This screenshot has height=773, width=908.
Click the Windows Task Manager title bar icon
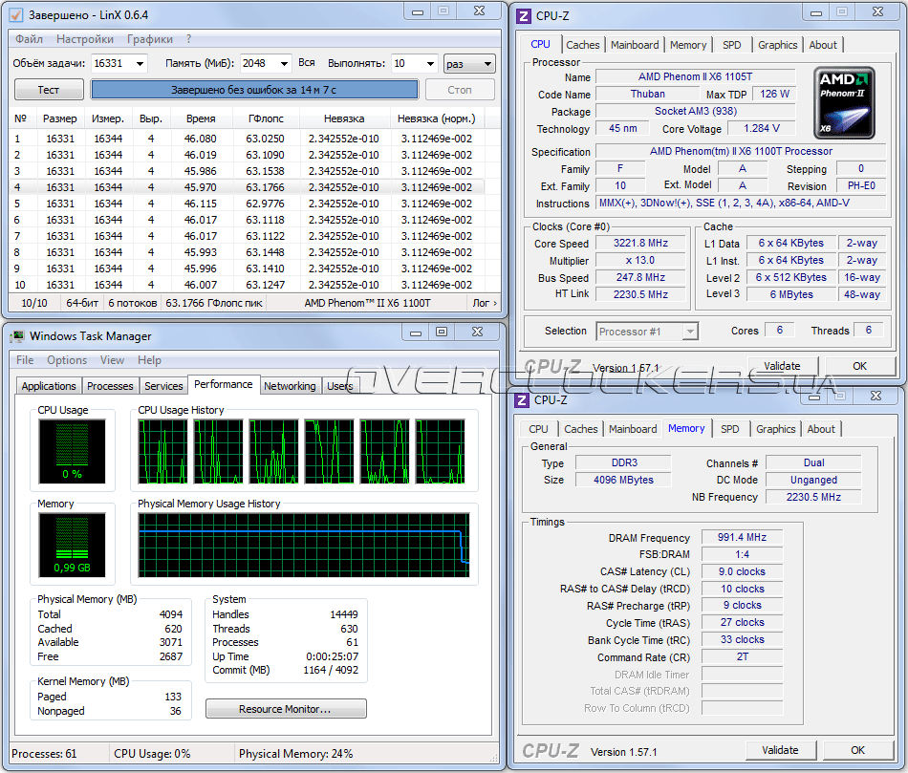pyautogui.click(x=17, y=336)
